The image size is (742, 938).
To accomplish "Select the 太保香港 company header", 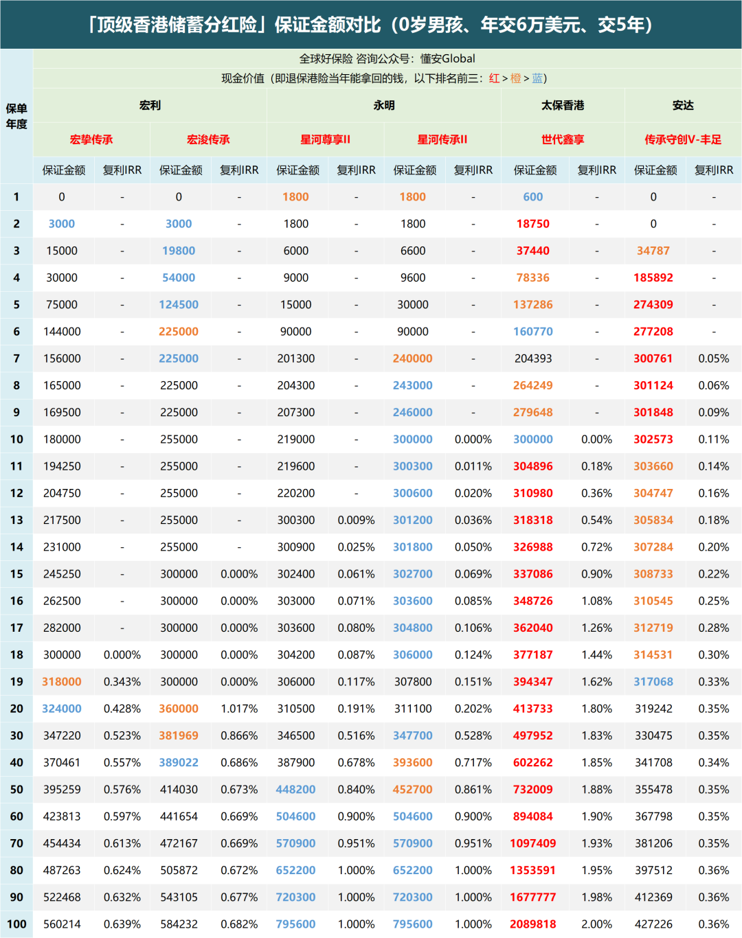I will (x=563, y=105).
